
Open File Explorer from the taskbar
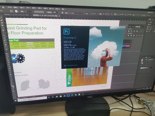pyautogui.click(x=57, y=96)
